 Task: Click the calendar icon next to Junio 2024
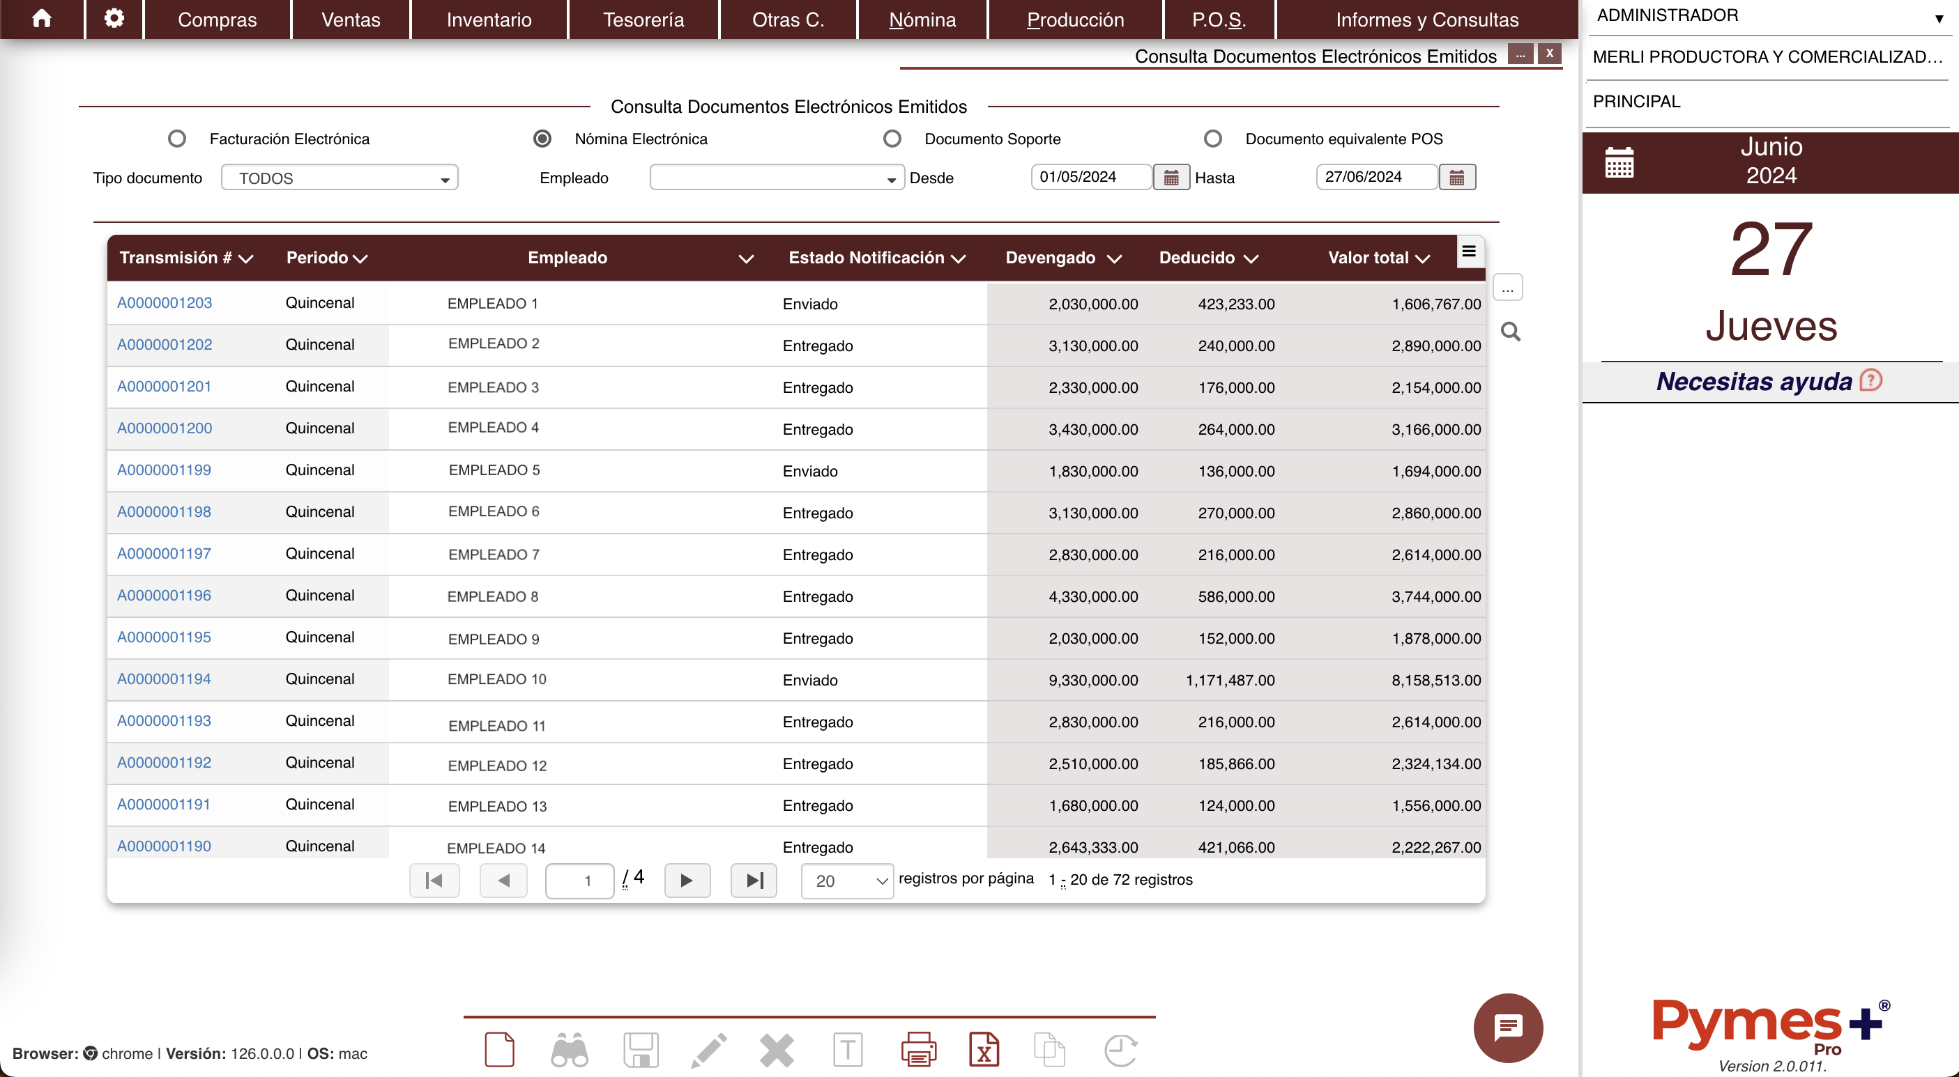(1619, 162)
